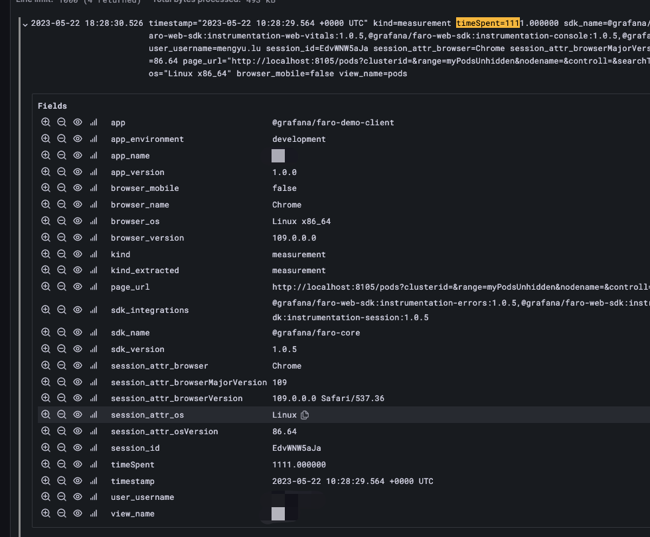
Task: Show only the timestamp field via eye icon
Action: [78, 480]
